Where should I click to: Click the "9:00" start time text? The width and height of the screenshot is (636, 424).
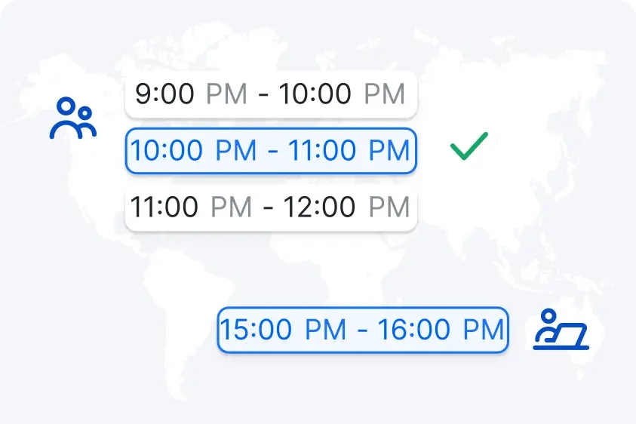click(x=164, y=95)
